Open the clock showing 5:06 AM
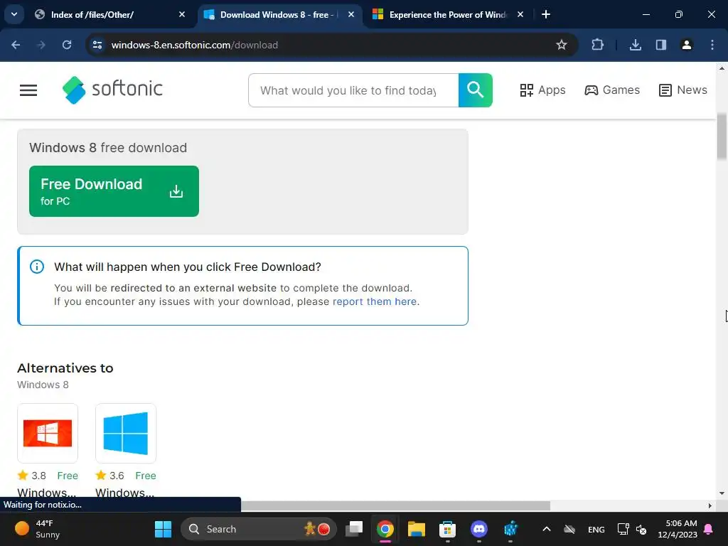The width and height of the screenshot is (728, 546). click(678, 529)
